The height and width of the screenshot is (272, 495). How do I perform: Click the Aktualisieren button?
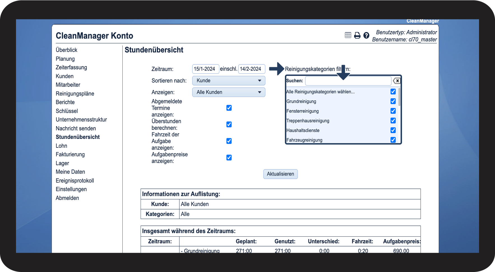tap(280, 174)
